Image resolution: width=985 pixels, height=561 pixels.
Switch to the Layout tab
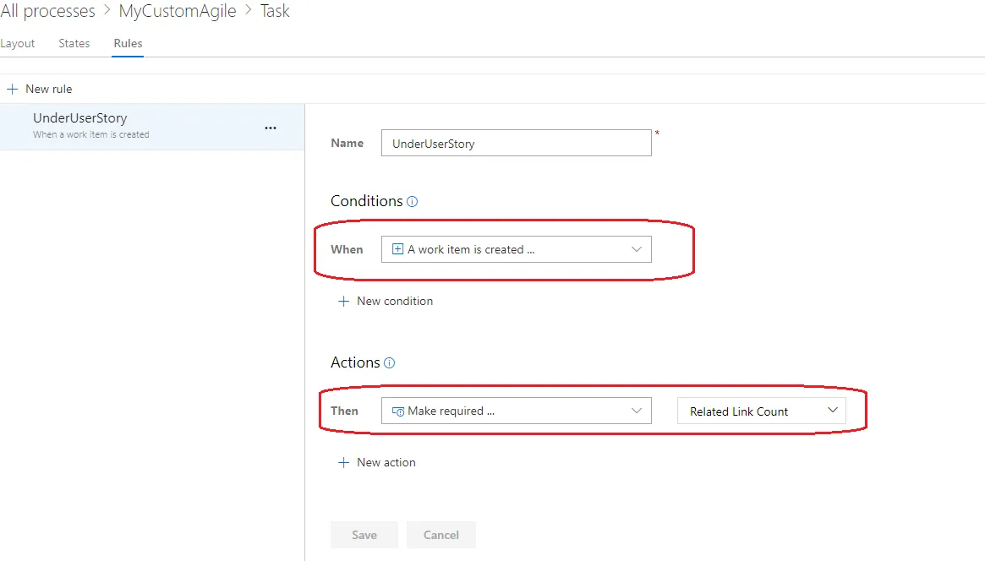(18, 43)
